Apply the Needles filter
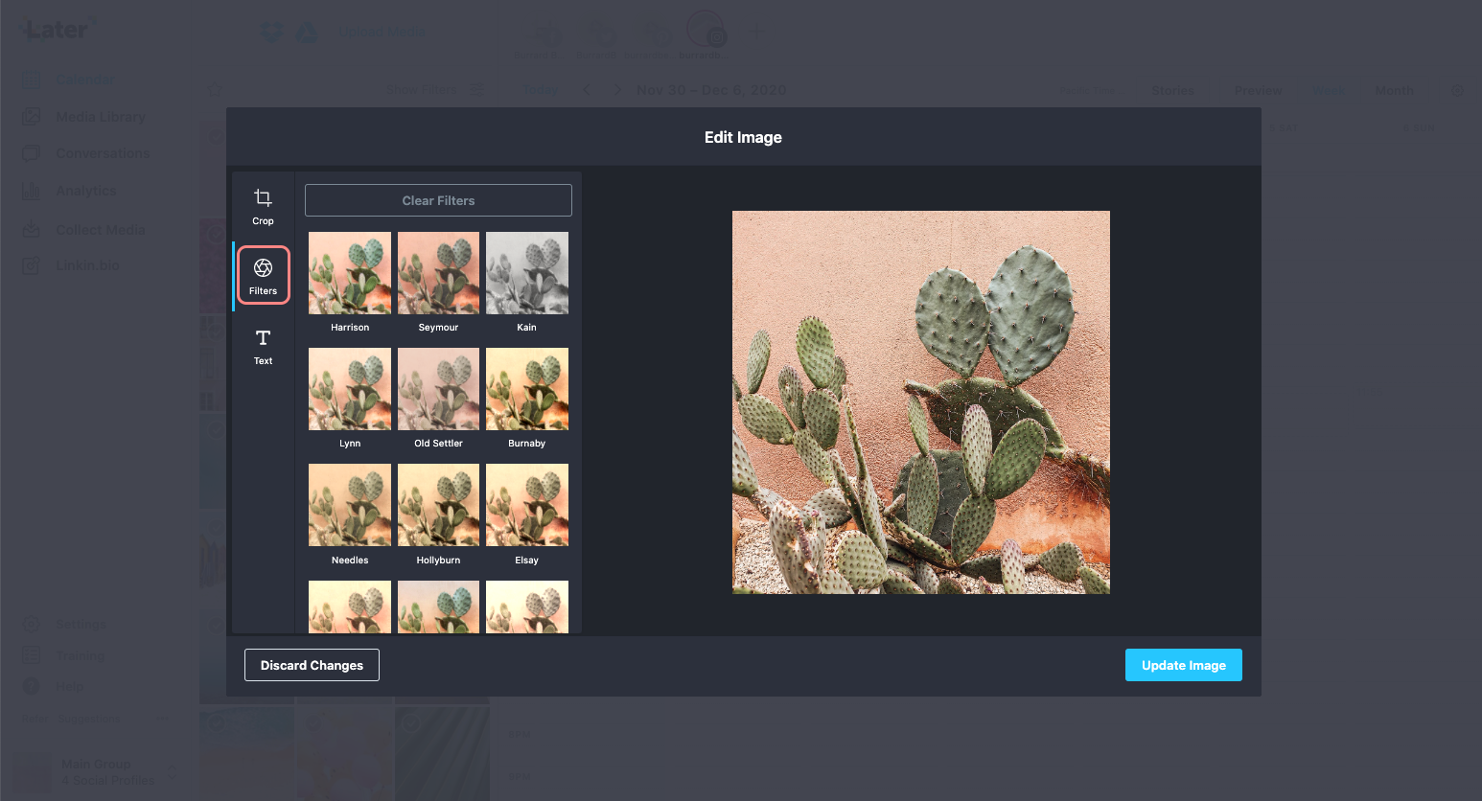Image resolution: width=1482 pixels, height=801 pixels. (350, 505)
